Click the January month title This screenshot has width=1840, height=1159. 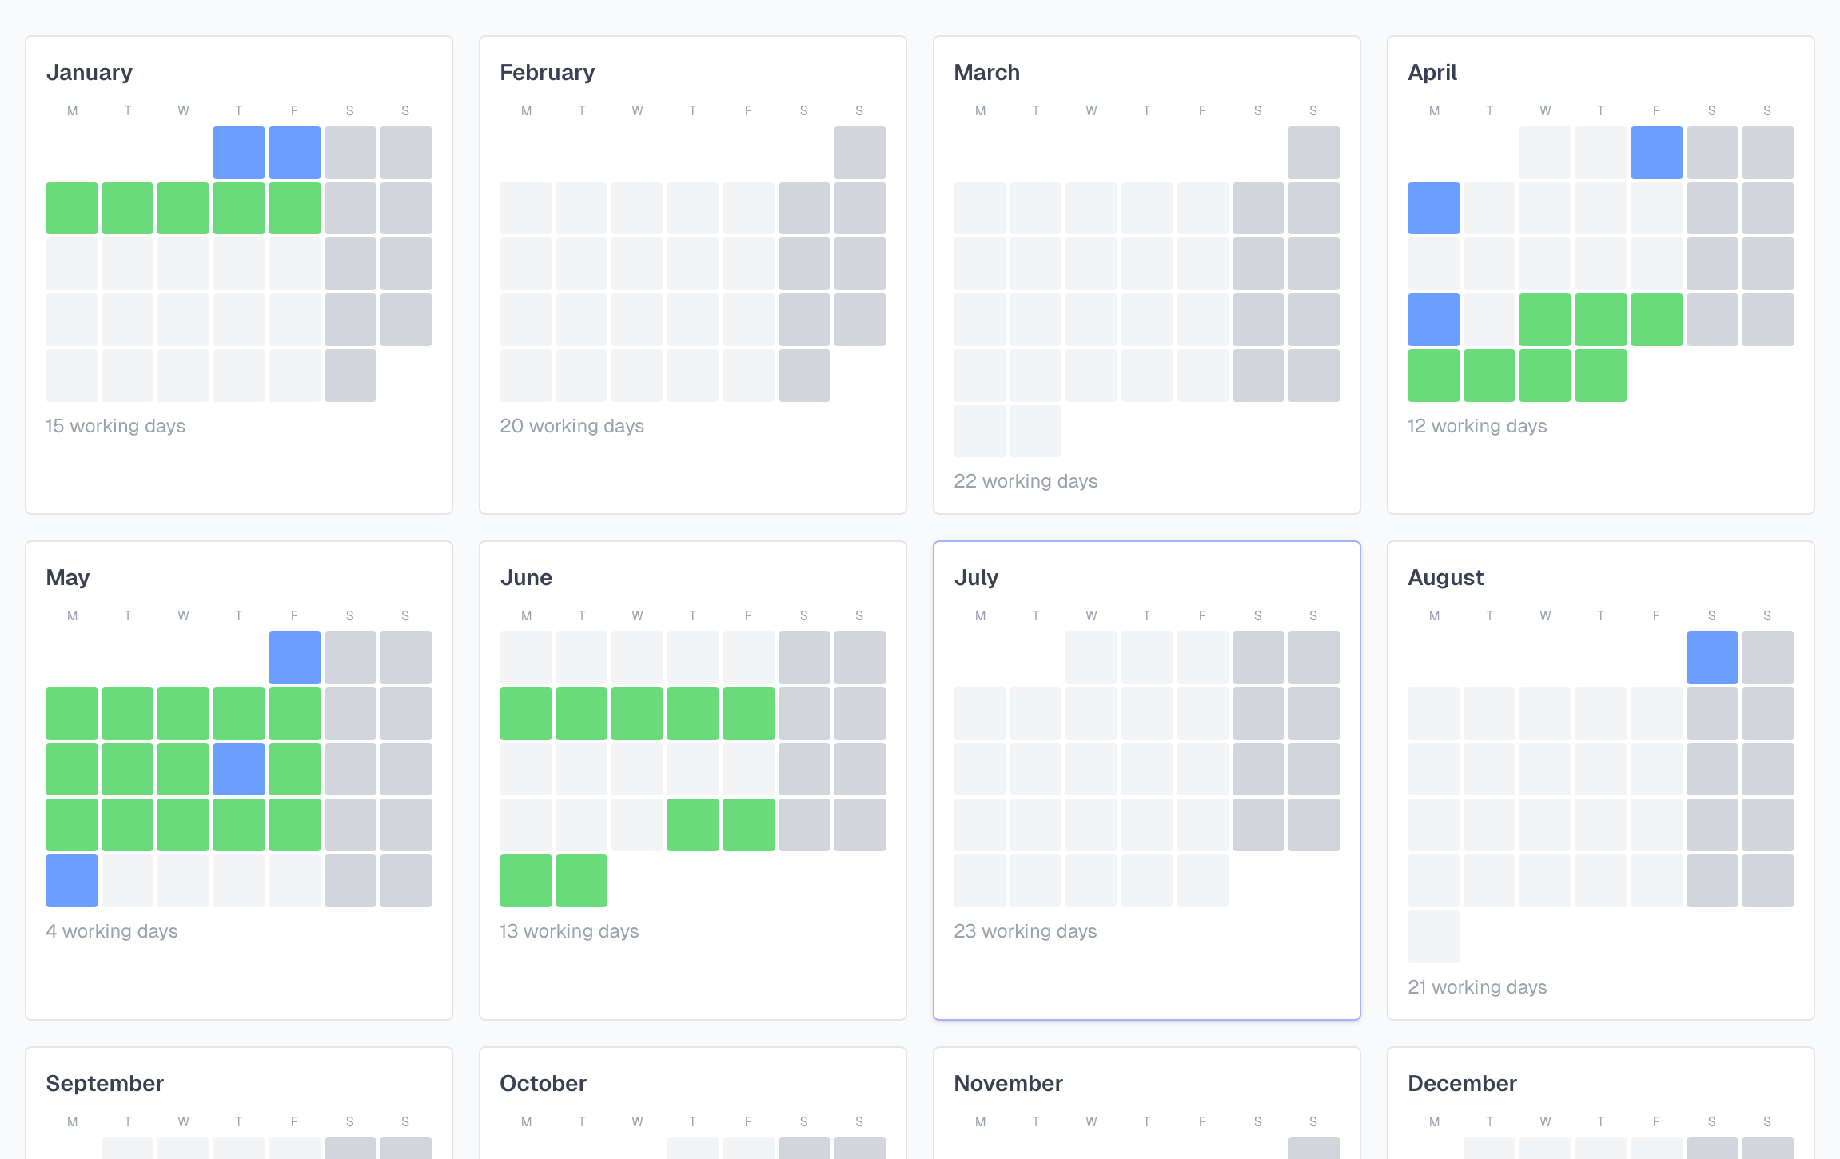click(89, 72)
